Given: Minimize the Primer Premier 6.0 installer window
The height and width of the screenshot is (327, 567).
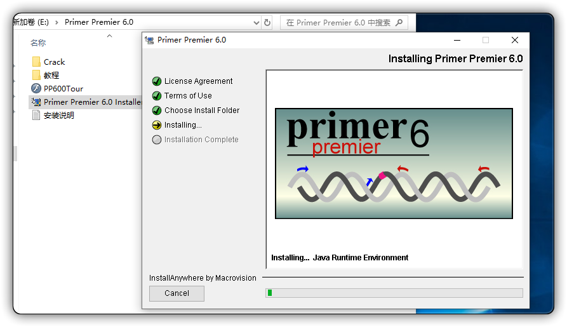Looking at the screenshot, I should 457,40.
